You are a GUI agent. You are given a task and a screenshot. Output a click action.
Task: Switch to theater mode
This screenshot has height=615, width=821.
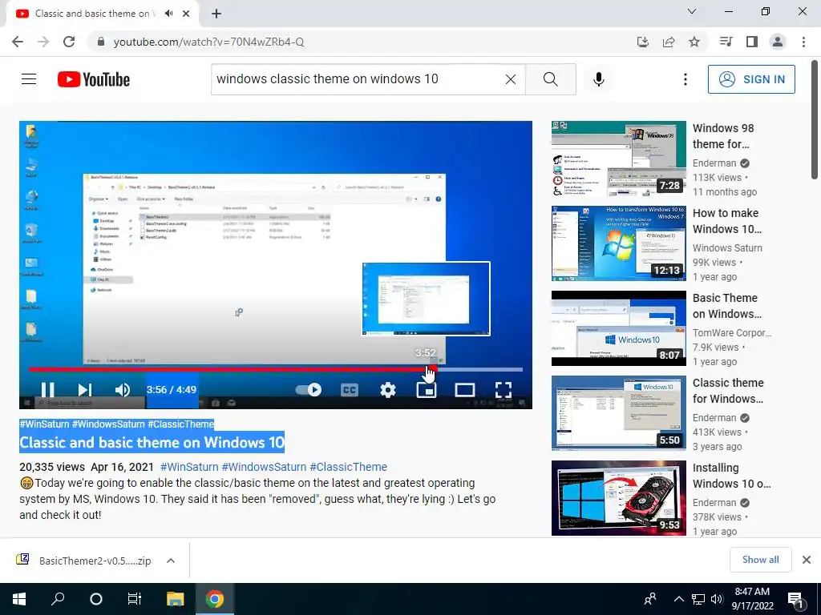465,390
